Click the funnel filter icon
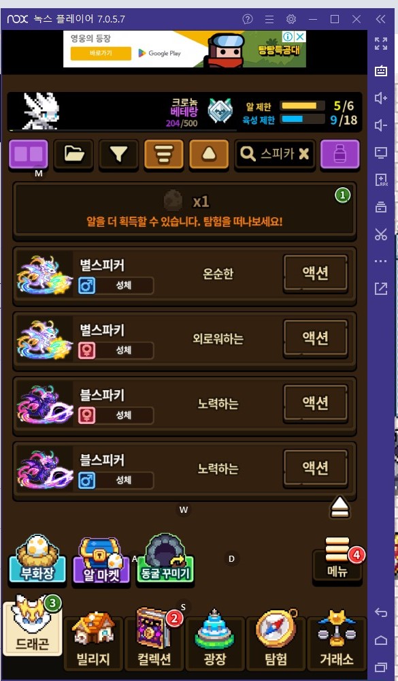 (x=118, y=154)
